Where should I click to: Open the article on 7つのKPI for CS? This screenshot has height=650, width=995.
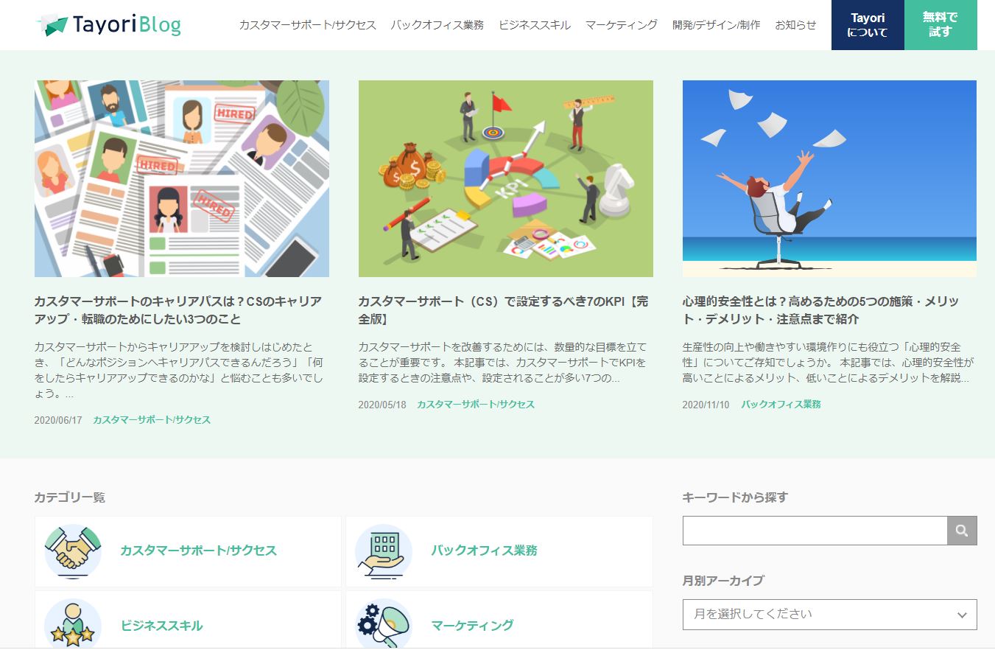(x=504, y=310)
